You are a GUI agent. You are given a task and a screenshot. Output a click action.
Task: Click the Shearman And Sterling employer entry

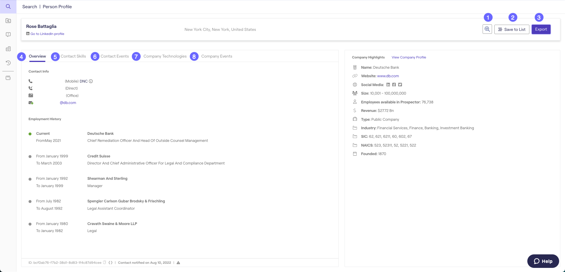pyautogui.click(x=107, y=179)
